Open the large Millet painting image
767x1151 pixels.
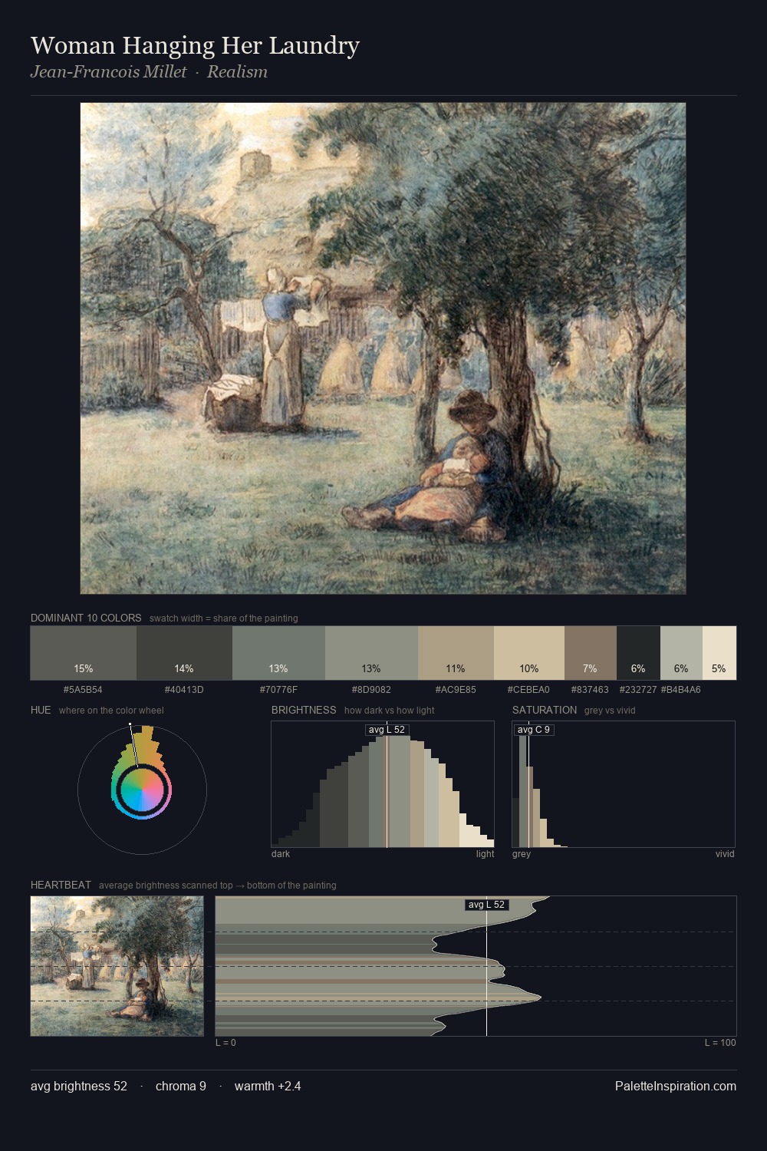pyautogui.click(x=383, y=348)
